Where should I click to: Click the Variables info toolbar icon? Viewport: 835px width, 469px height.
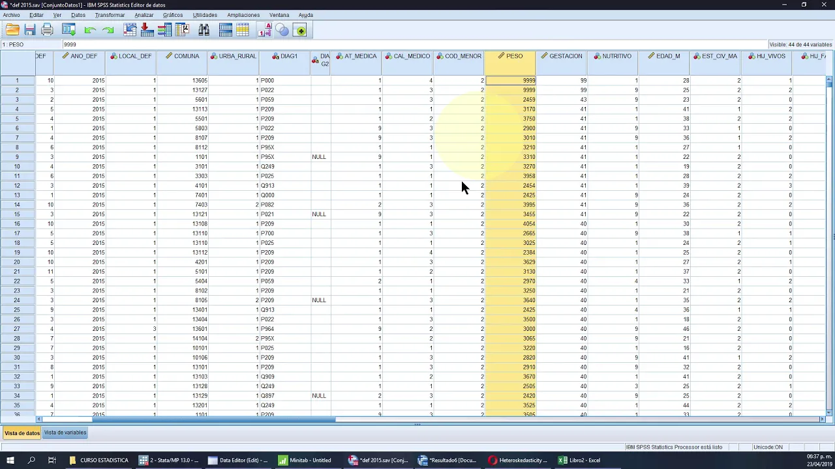click(164, 30)
